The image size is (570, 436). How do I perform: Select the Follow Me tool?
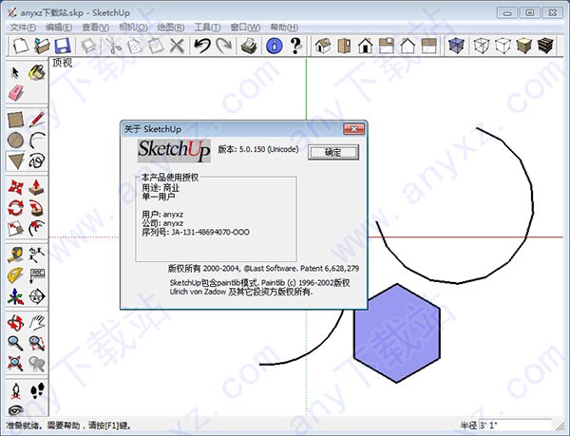tap(37, 208)
